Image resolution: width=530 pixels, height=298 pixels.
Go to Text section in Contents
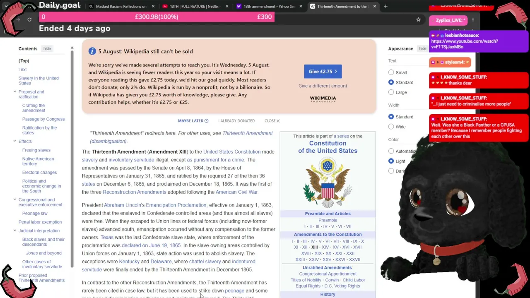coord(22,70)
